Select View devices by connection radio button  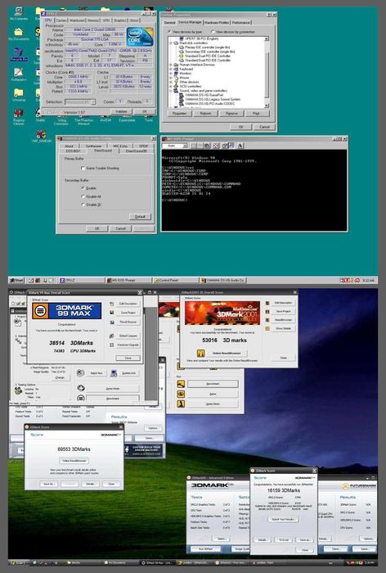point(213,32)
